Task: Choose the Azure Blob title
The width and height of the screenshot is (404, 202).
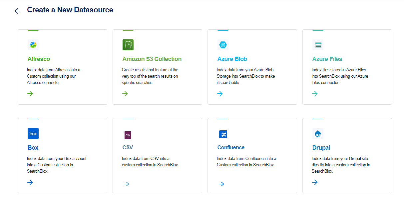Action: [x=232, y=59]
